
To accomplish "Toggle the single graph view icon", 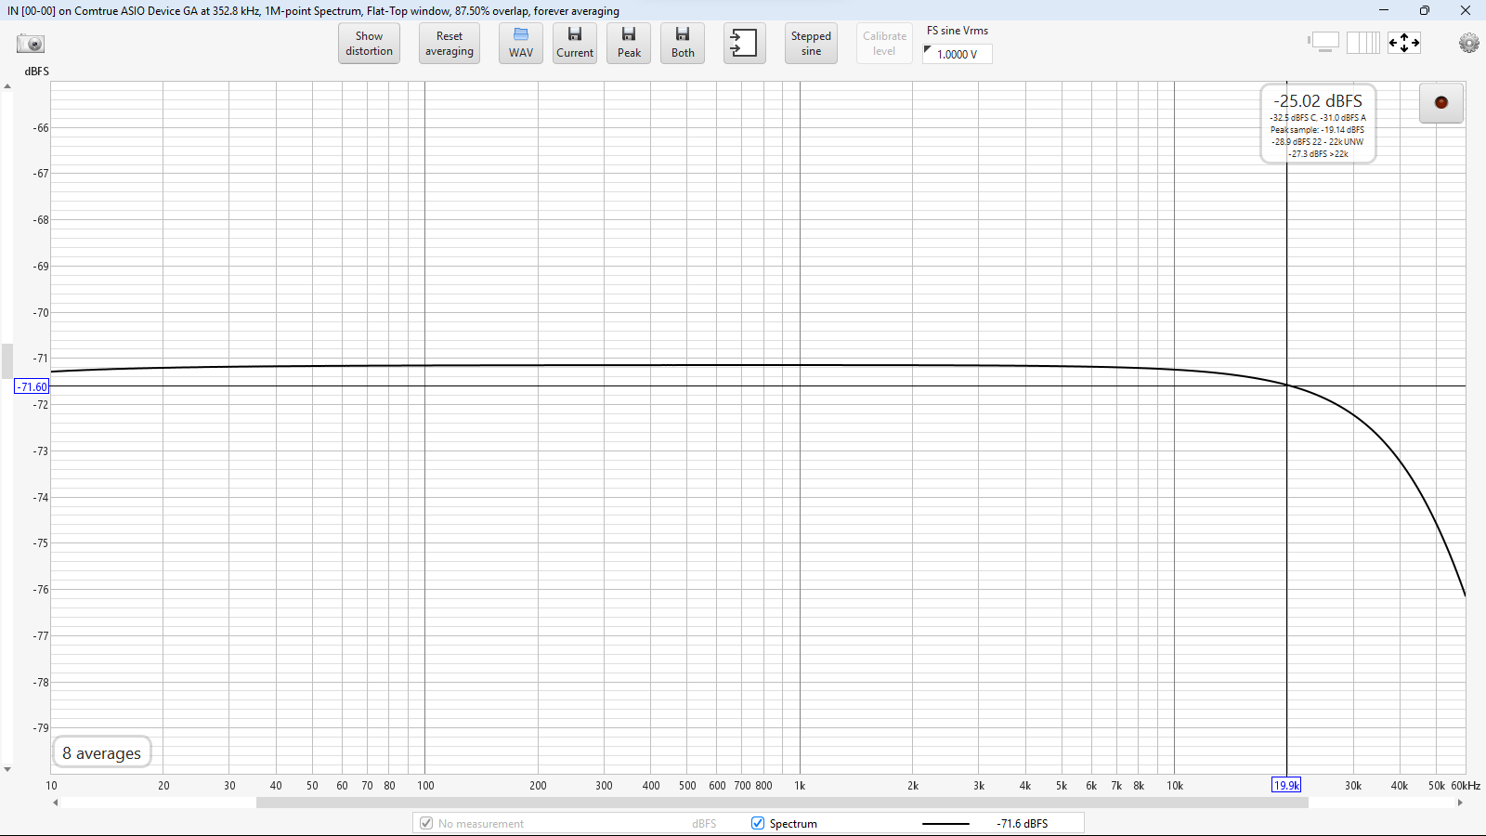I will (x=1324, y=43).
